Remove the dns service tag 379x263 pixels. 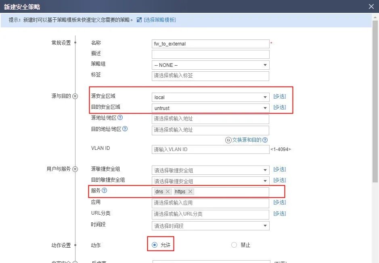[x=168, y=192]
